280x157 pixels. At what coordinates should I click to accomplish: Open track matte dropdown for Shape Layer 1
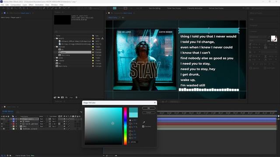point(54,119)
